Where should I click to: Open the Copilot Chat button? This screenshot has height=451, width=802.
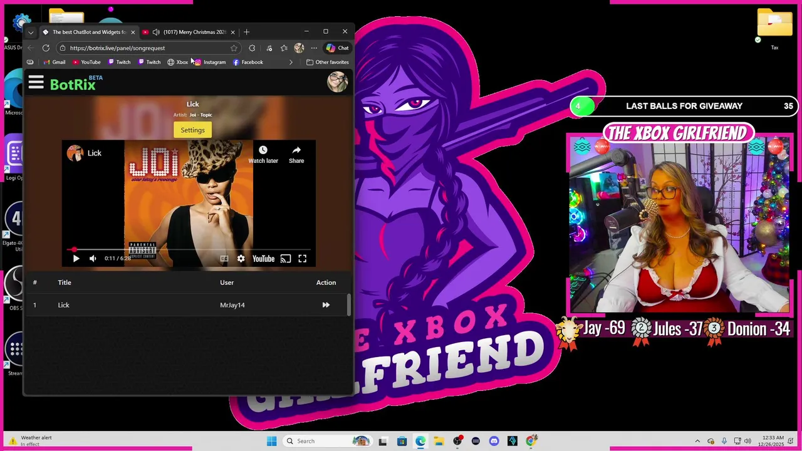point(337,48)
